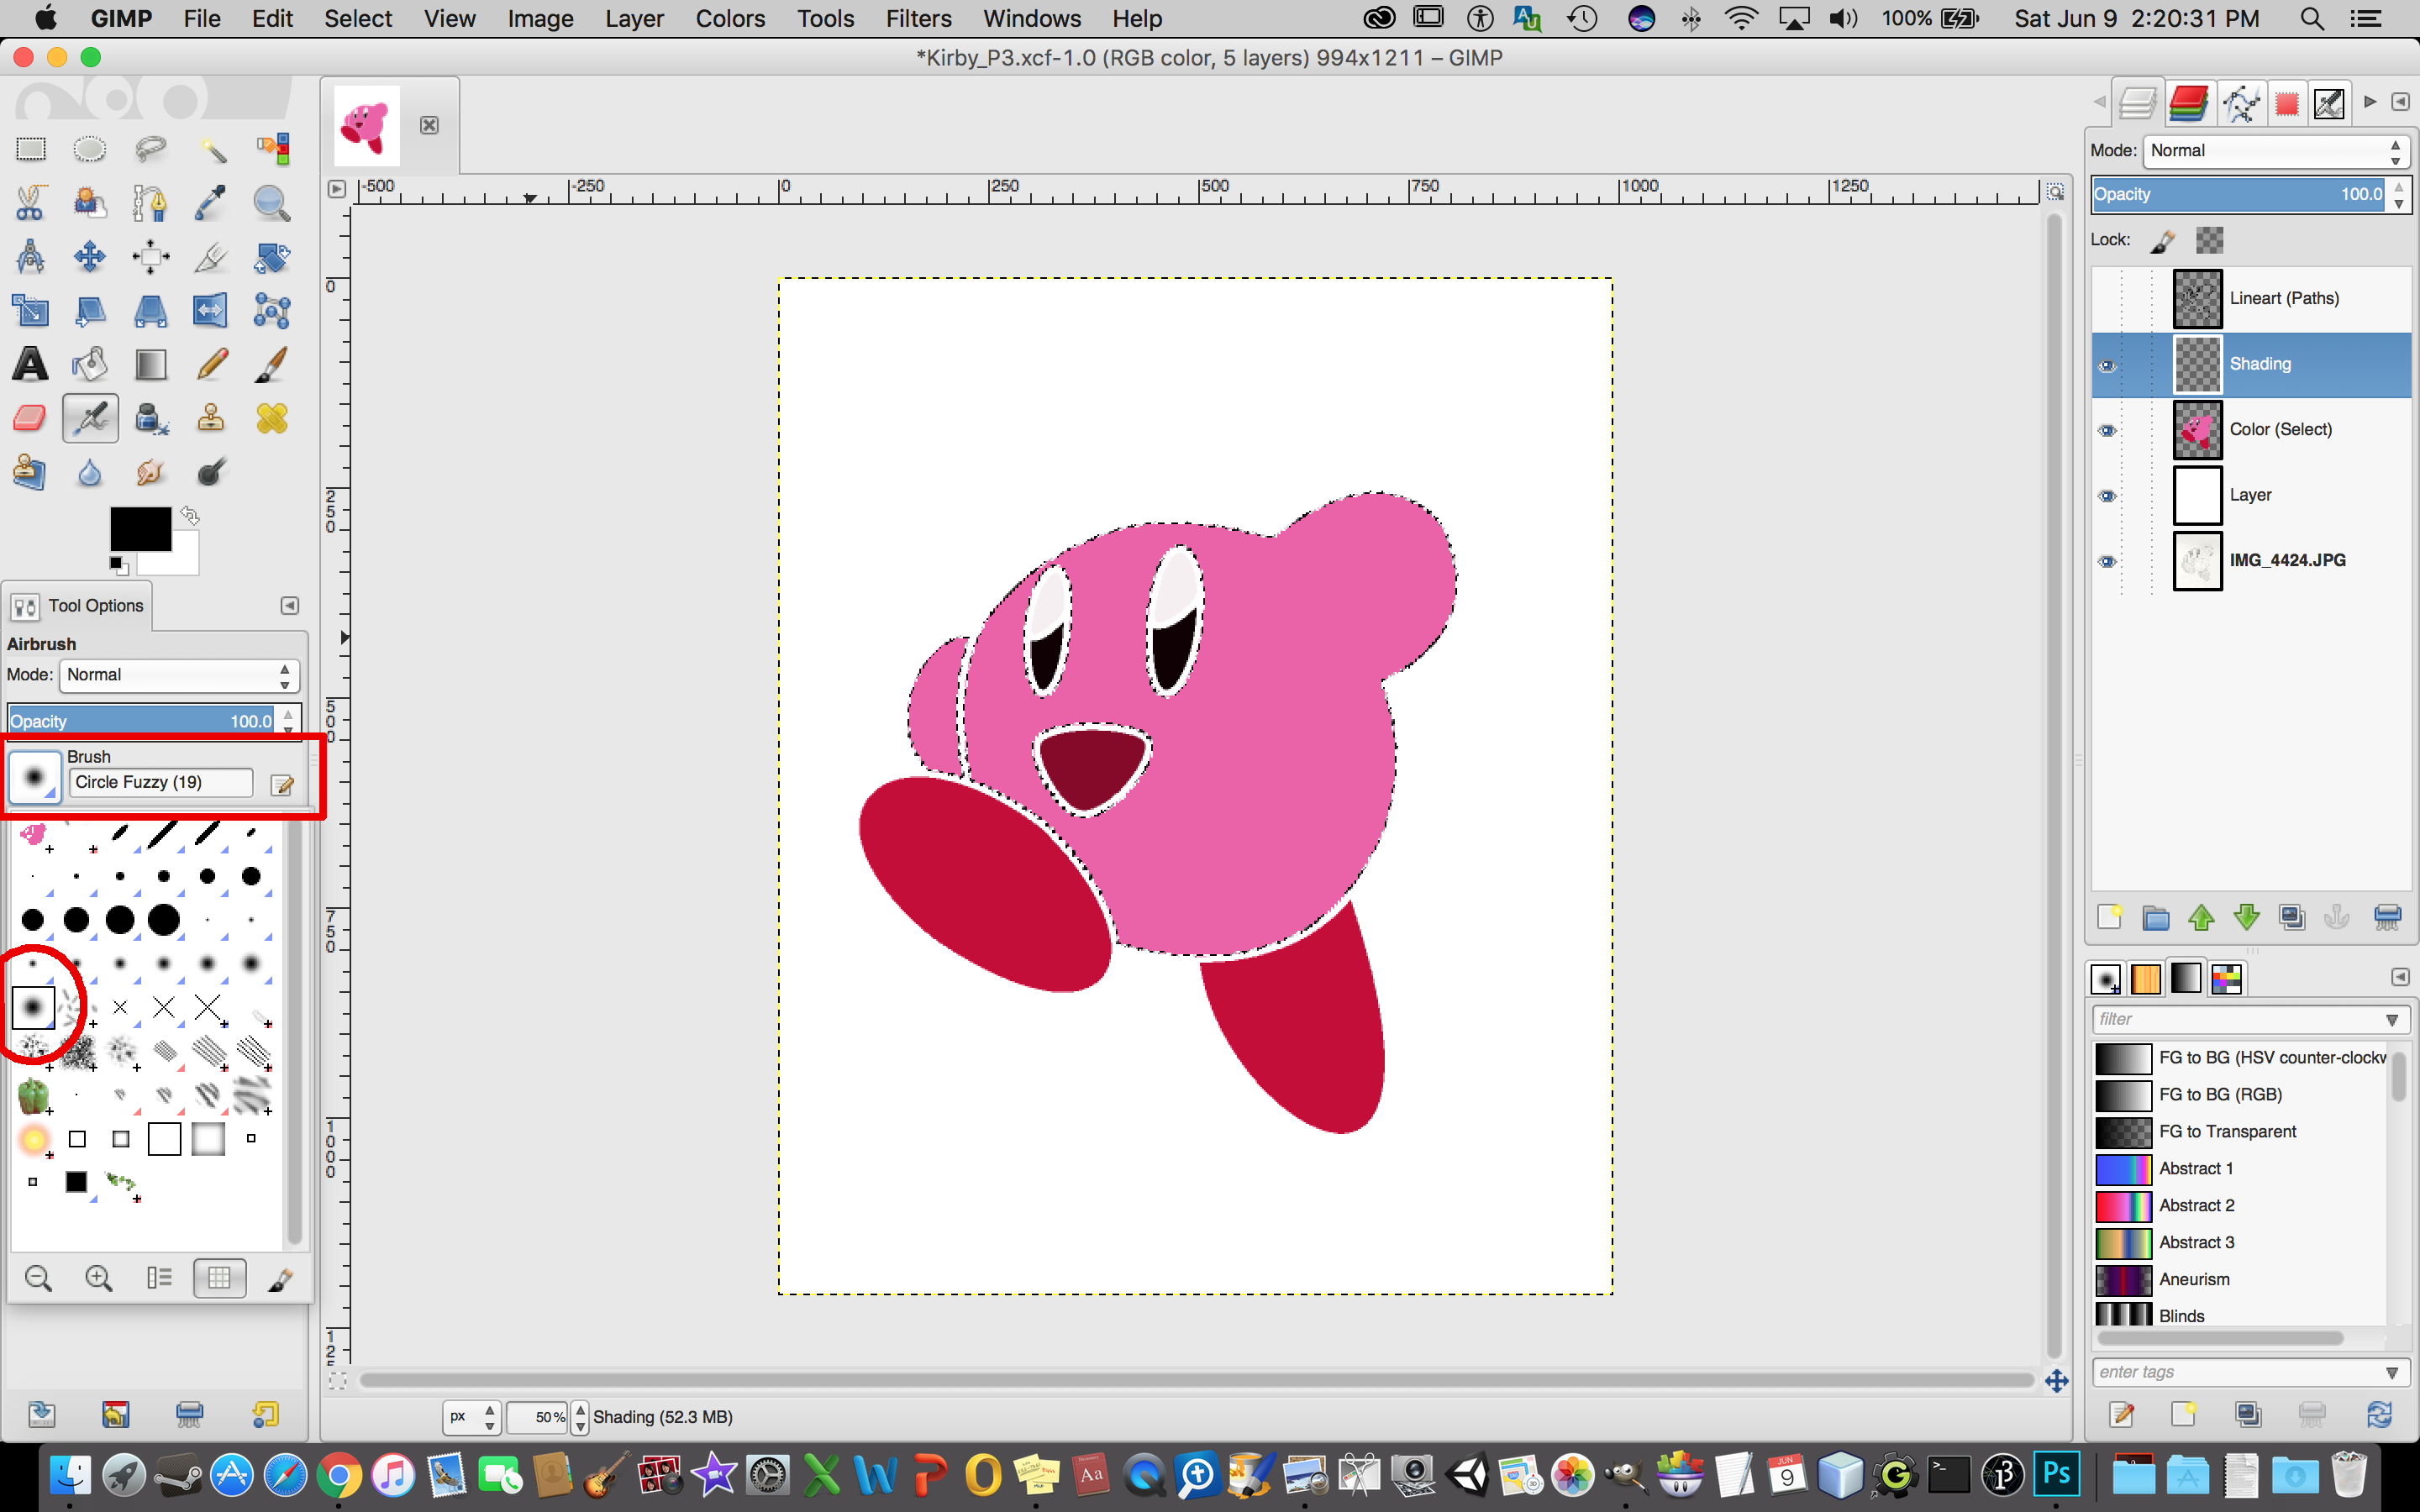Open the zoom percentage dropdown

tap(580, 1417)
